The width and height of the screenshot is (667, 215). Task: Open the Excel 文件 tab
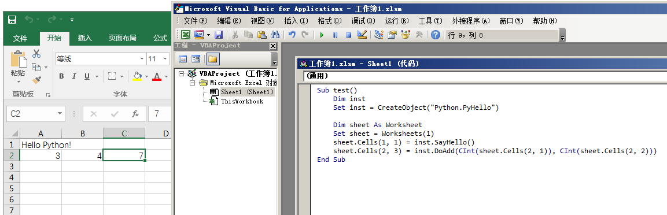point(20,38)
